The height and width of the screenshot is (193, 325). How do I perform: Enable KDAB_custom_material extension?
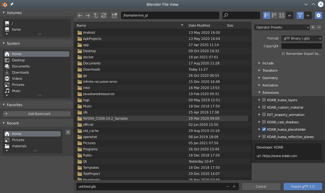click(264, 107)
